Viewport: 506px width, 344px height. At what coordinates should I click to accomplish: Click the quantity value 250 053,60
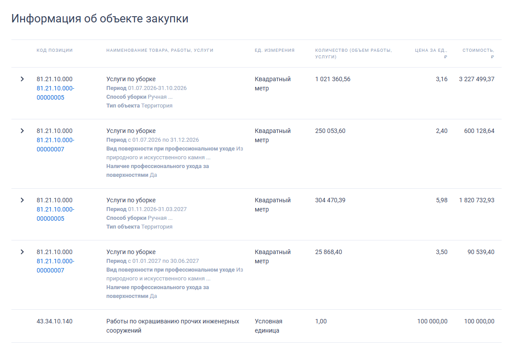pos(330,131)
